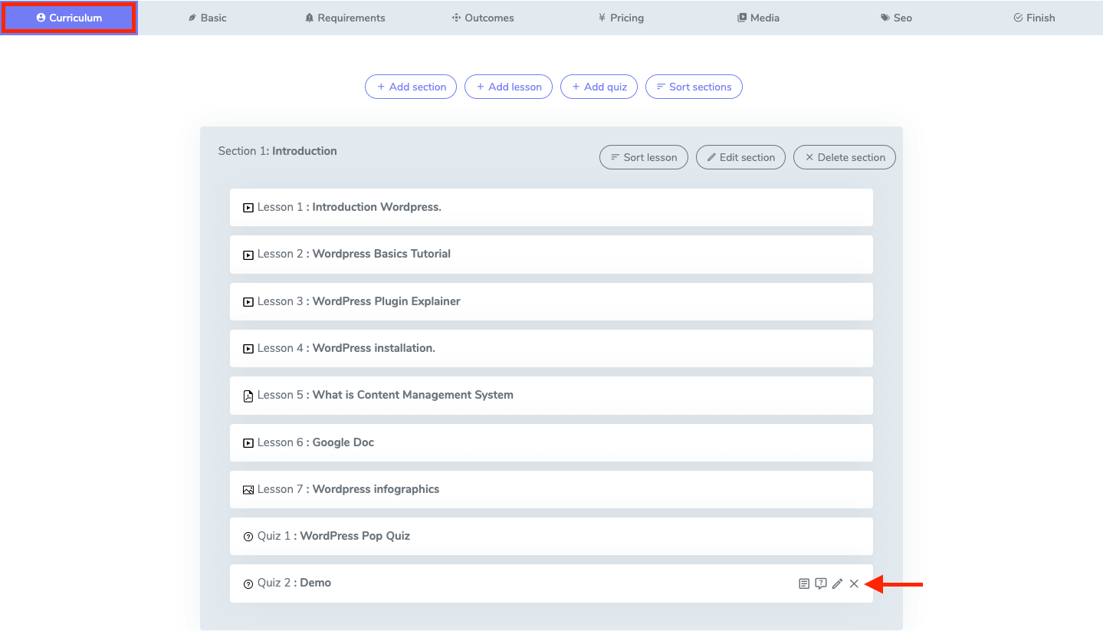
Task: Switch to the Seo tab
Action: [896, 18]
